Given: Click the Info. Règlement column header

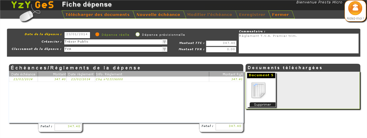Looking at the screenshot, I should 152,74.
